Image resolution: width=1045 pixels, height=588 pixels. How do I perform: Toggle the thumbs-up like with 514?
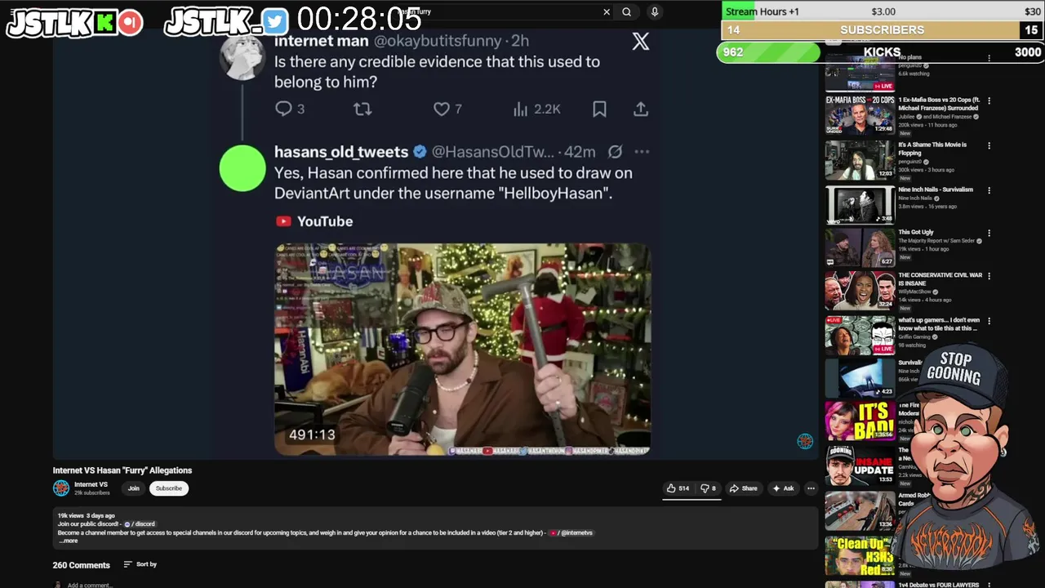click(678, 488)
